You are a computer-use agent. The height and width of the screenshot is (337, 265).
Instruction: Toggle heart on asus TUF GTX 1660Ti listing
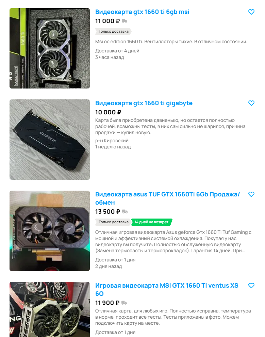(251, 194)
